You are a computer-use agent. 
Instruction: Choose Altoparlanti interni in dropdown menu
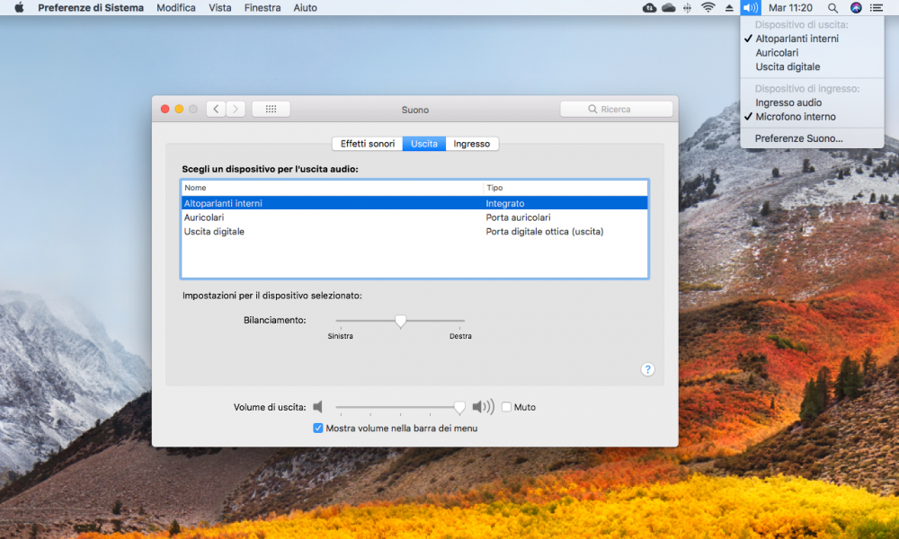coord(812,39)
